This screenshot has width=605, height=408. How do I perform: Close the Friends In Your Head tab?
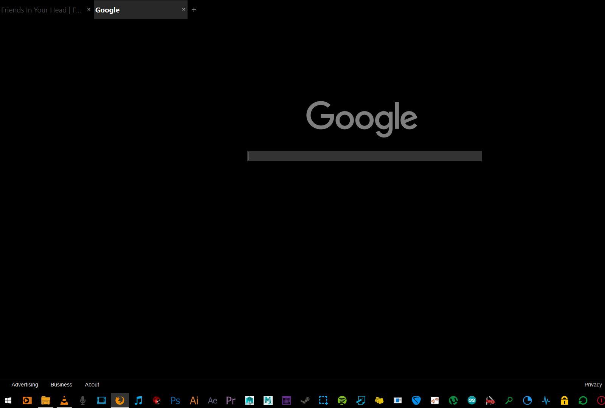[x=89, y=9]
